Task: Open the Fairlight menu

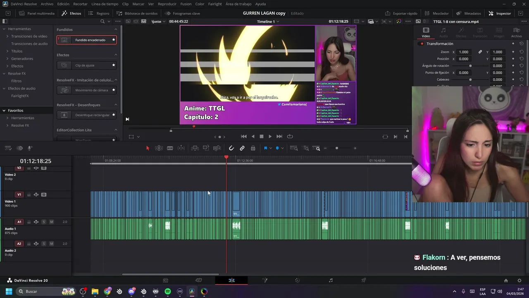Action: tap(215, 4)
